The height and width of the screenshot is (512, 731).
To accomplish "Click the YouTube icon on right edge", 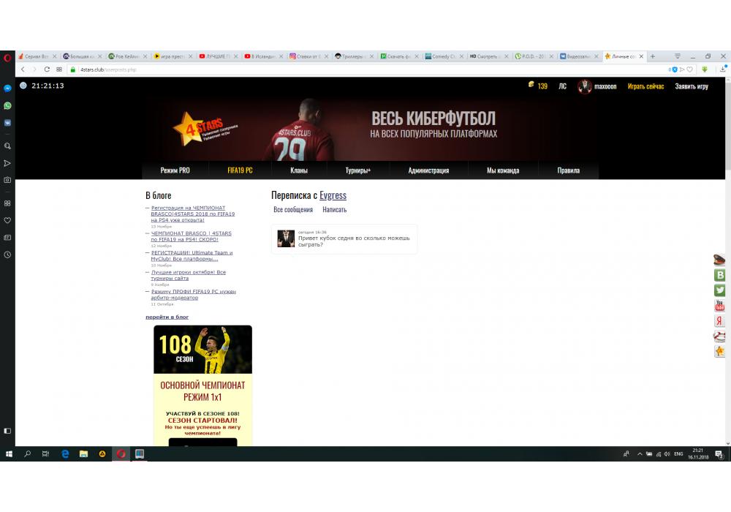I will point(719,306).
